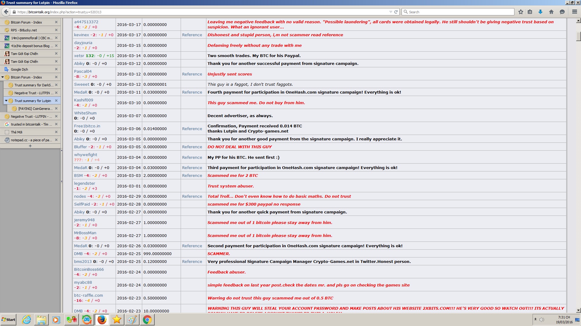Open Reference link in Bluffer row
Viewport: 581px width, 326px height.
192,147
